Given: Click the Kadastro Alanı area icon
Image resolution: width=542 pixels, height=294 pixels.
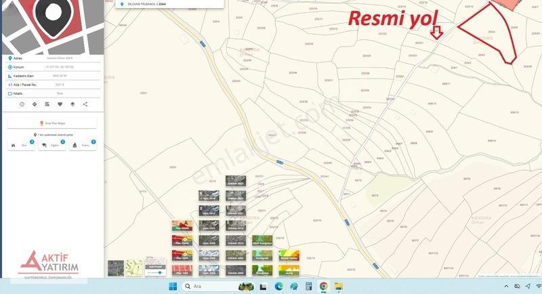Looking at the screenshot, I should point(10,76).
